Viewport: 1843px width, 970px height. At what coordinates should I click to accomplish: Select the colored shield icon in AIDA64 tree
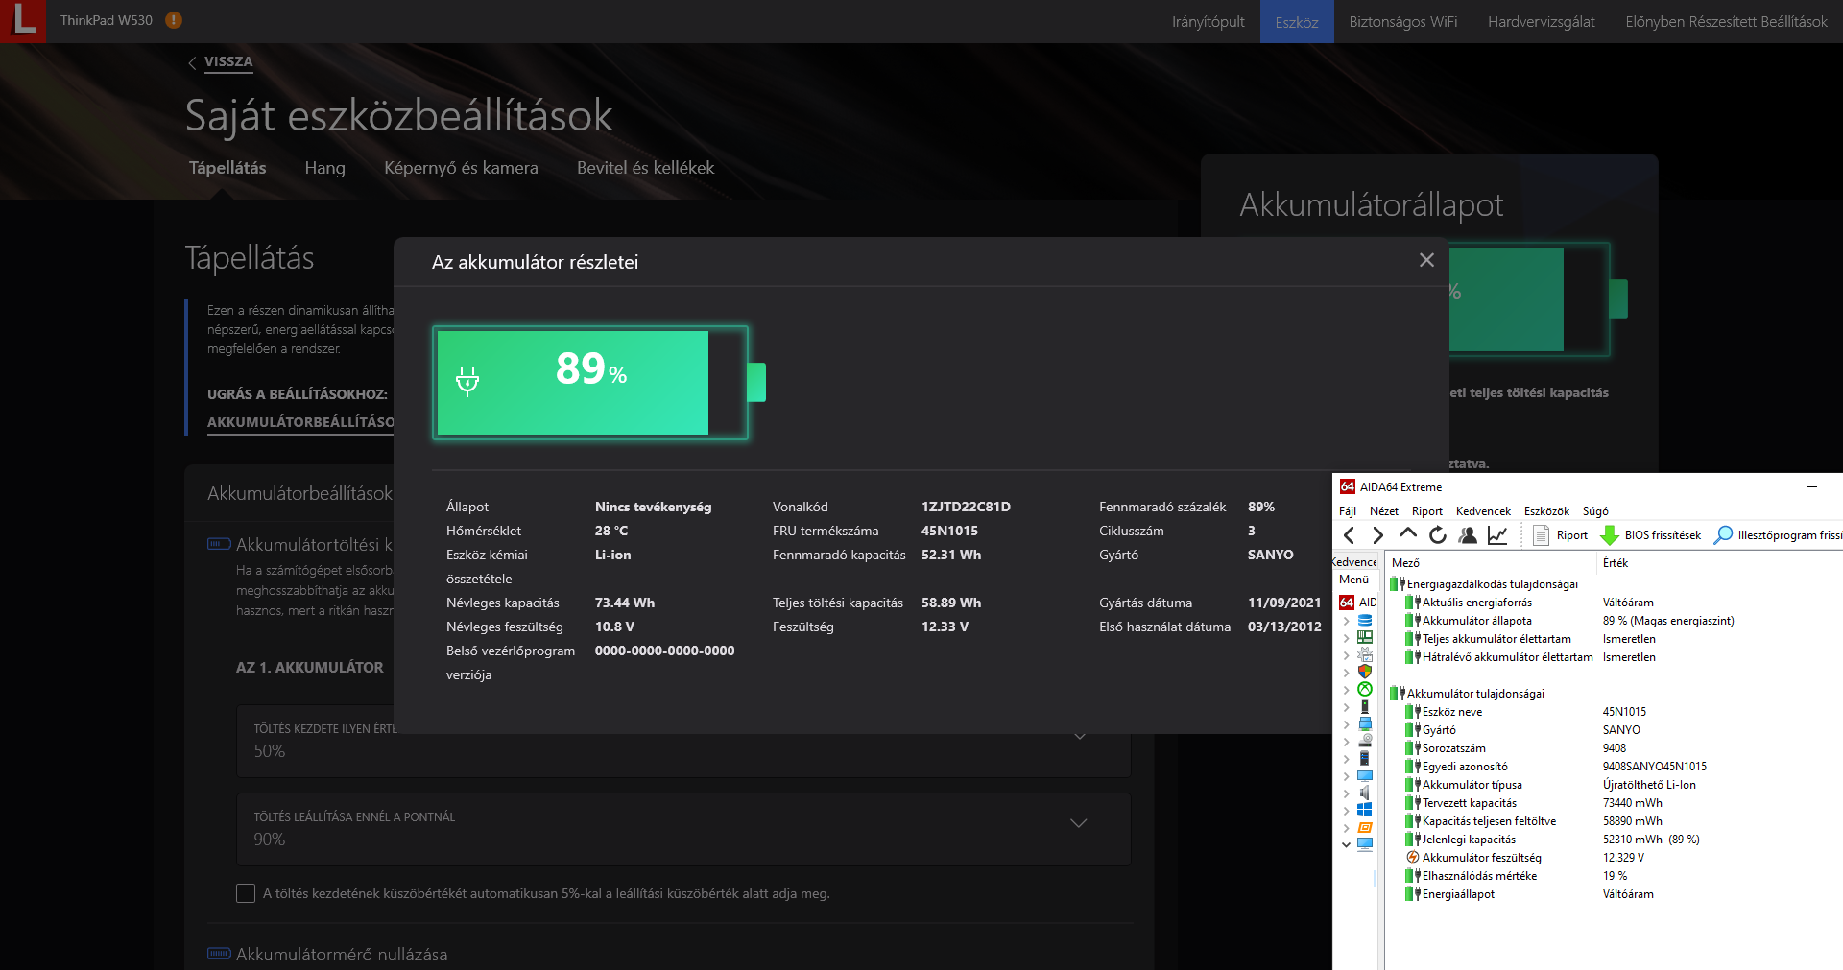pyautogui.click(x=1365, y=672)
